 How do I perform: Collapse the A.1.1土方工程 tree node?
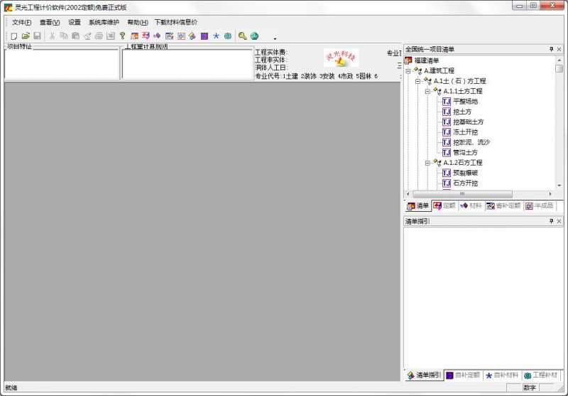428,91
